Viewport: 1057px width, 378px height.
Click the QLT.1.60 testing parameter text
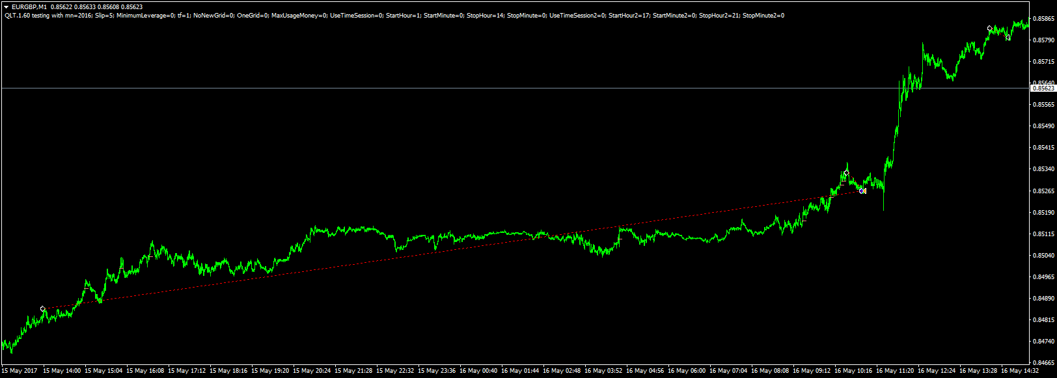pyautogui.click(x=394, y=15)
